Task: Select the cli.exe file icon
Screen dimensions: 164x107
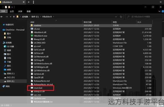Action: click(32, 29)
